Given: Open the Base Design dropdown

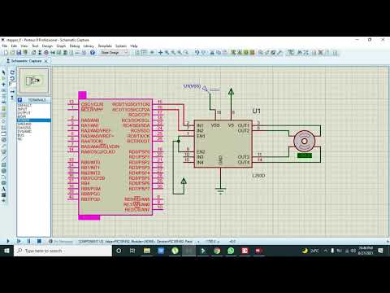Looking at the screenshot, I should (114, 52).
